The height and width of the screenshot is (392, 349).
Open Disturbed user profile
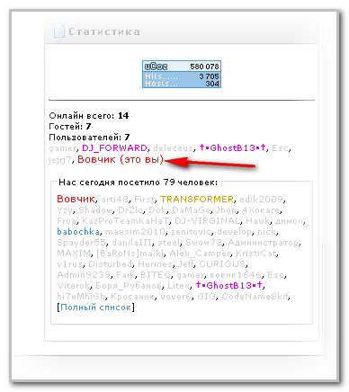tap(110, 264)
